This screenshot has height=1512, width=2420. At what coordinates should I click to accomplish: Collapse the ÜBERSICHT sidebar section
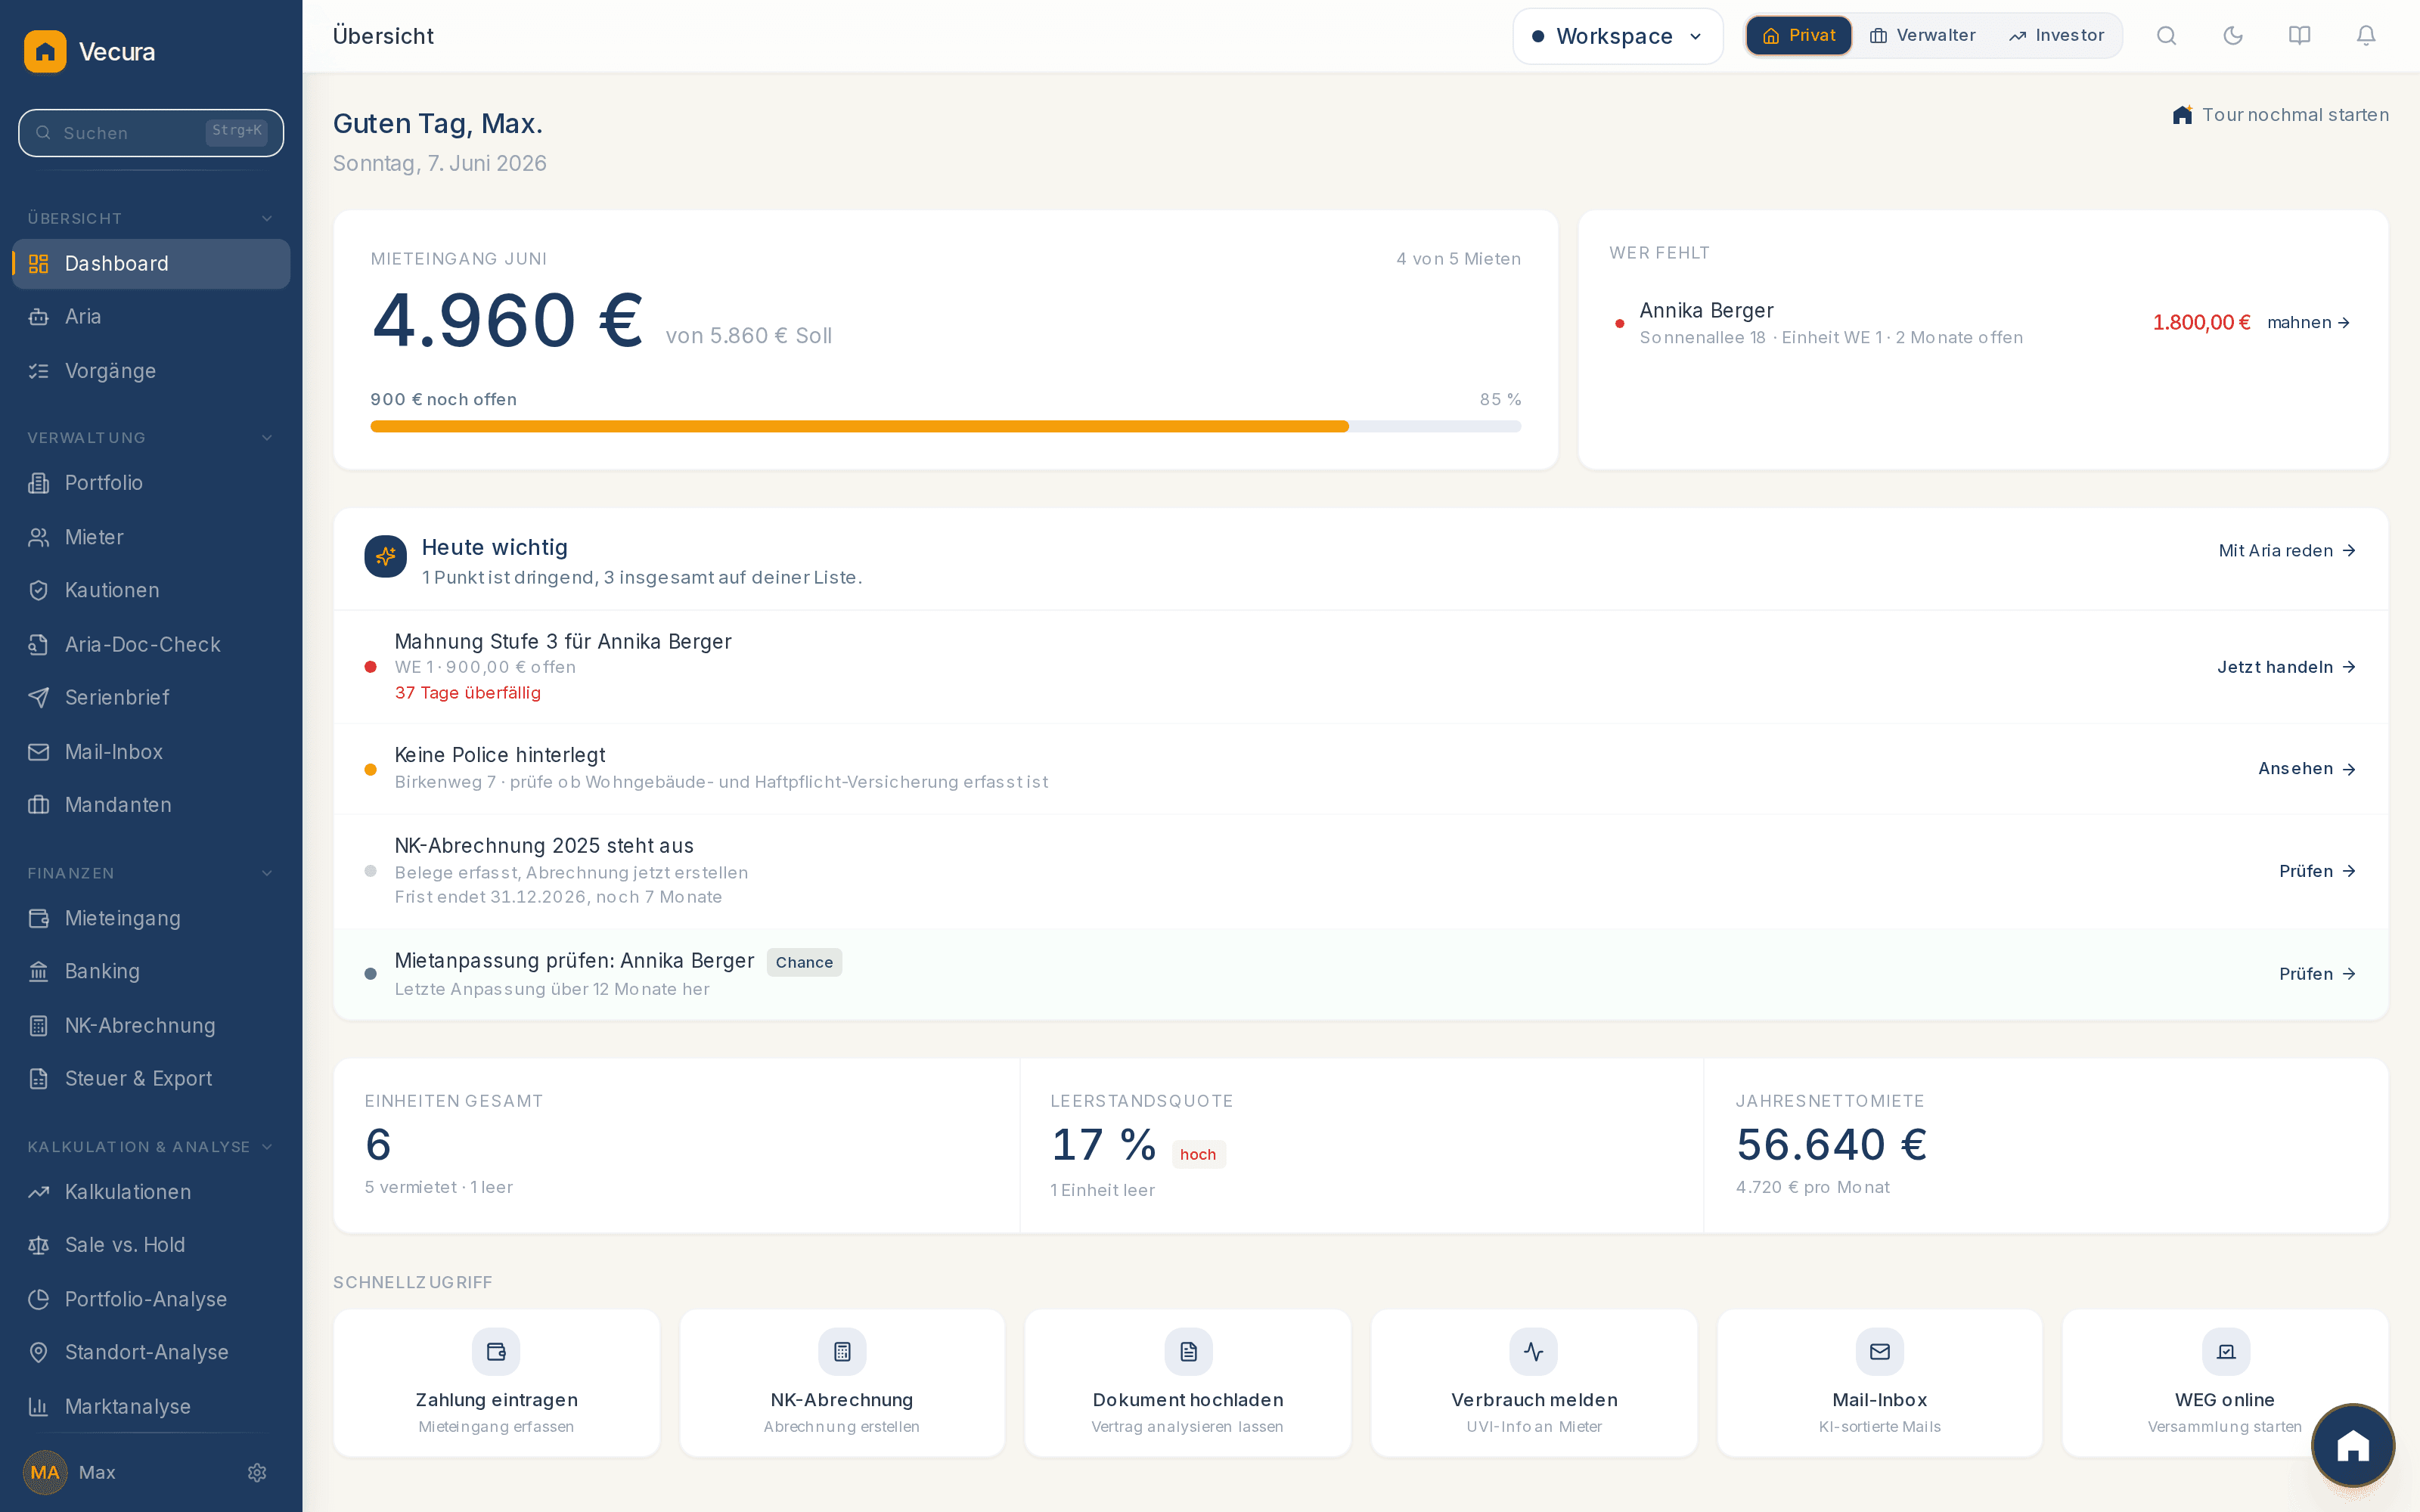(267, 218)
